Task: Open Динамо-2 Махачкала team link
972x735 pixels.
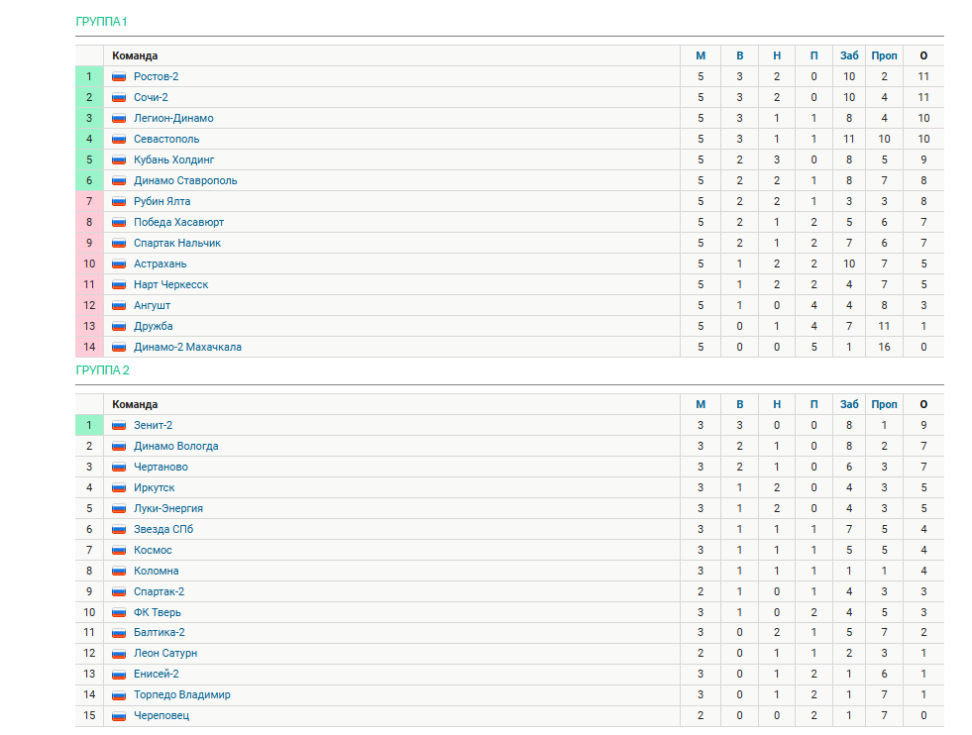Action: (187, 347)
